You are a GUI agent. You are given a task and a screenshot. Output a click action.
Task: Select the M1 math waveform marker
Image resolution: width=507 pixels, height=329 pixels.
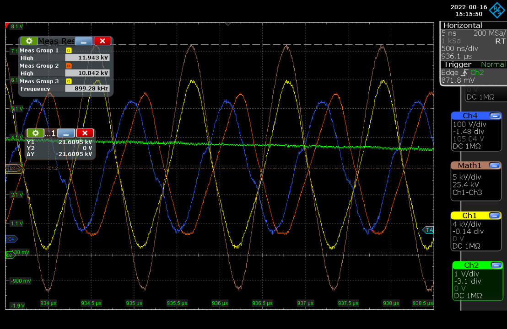(x=11, y=169)
